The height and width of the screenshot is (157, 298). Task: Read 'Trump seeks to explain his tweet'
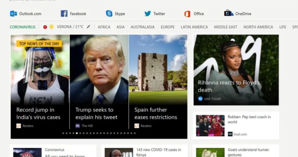pos(96,113)
